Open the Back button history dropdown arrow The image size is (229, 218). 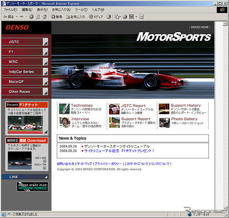17,17
